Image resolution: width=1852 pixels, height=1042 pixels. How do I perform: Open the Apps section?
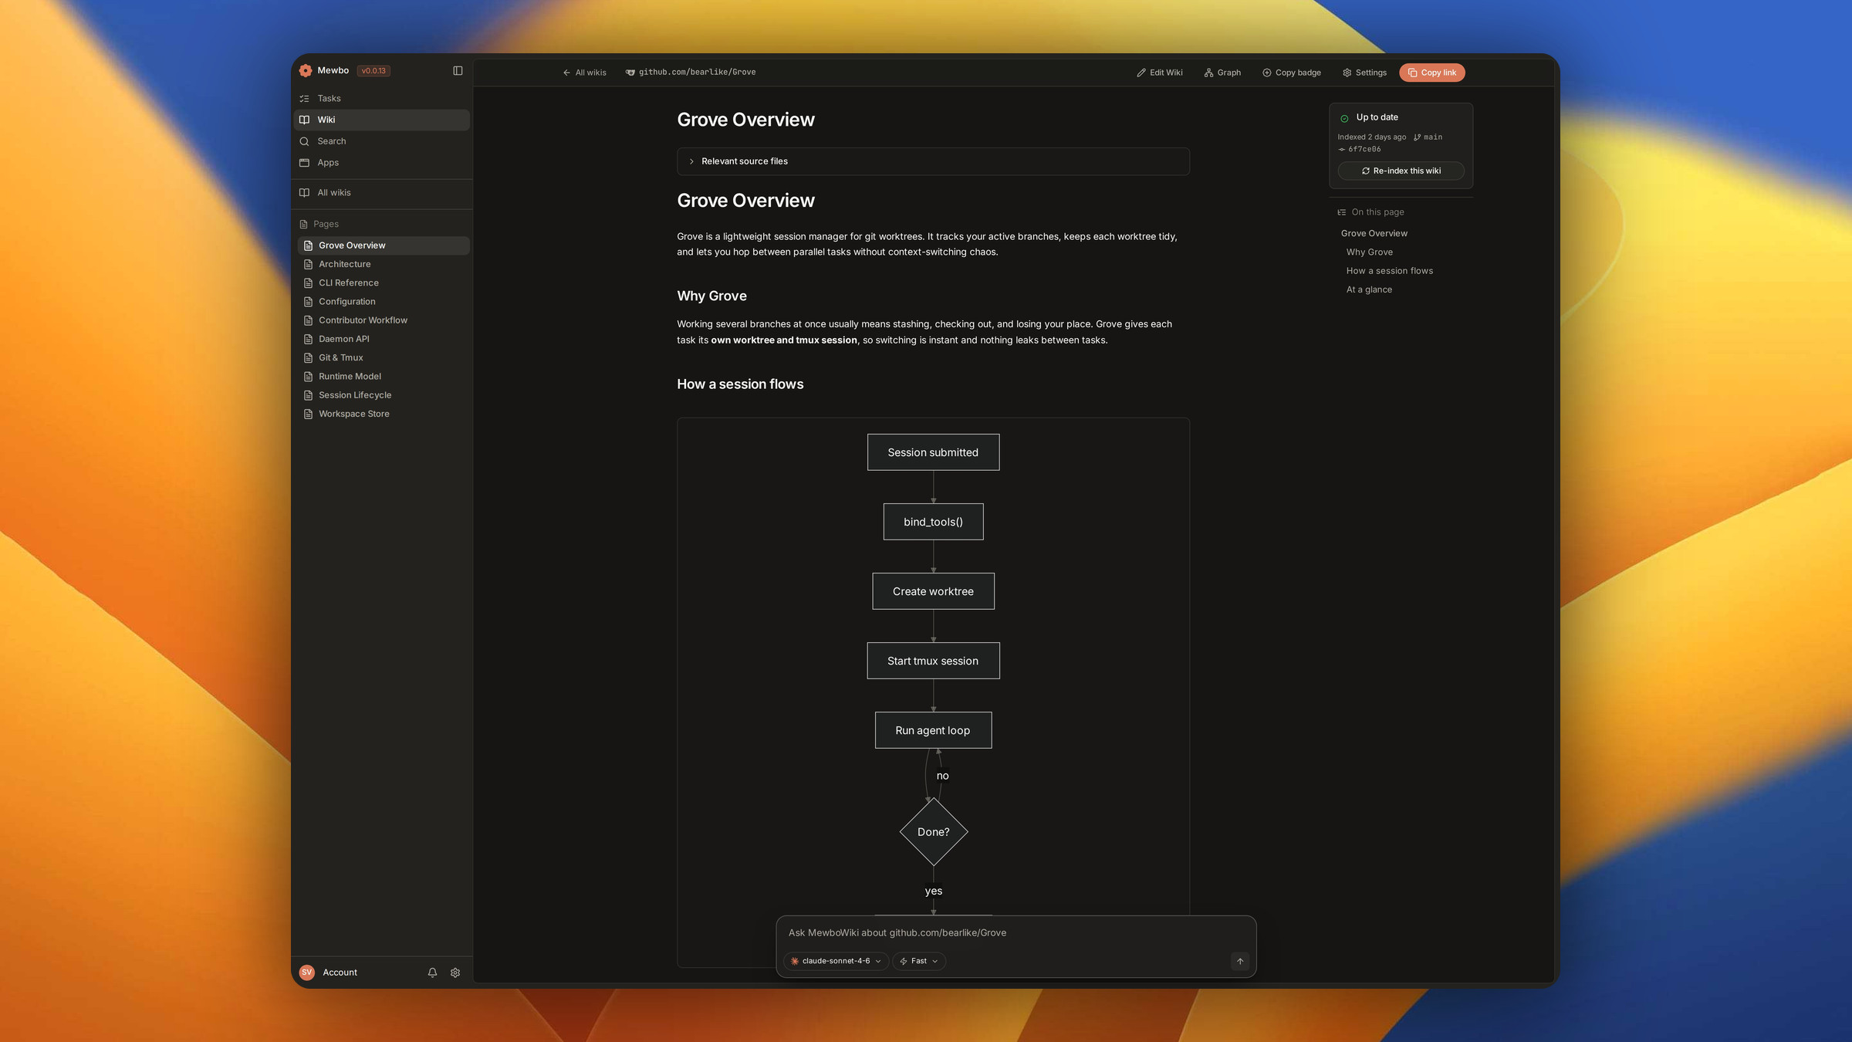point(382,163)
